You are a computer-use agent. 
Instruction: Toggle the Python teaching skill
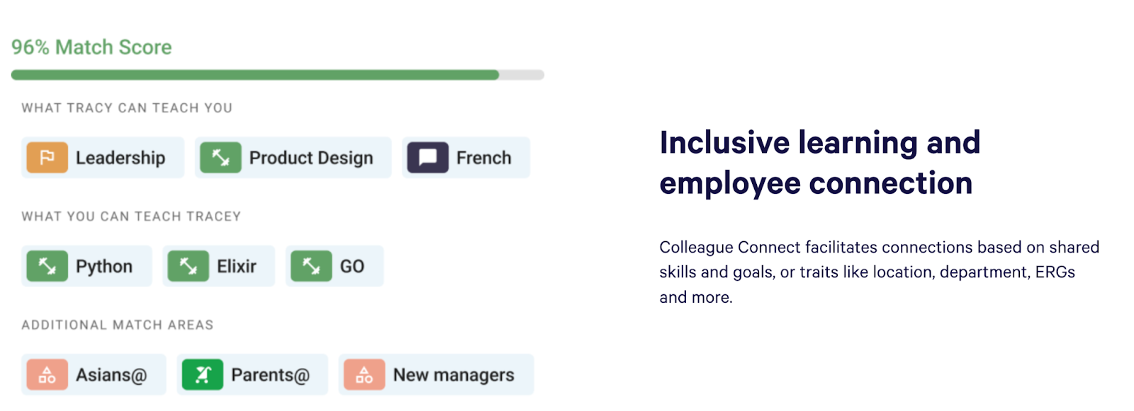pyautogui.click(x=86, y=266)
